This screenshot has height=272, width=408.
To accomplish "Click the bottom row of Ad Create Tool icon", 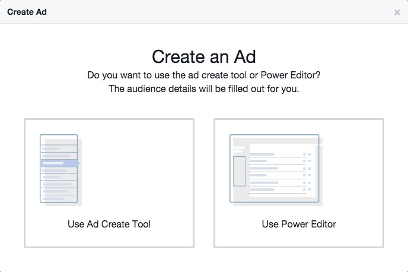I will click(59, 198).
